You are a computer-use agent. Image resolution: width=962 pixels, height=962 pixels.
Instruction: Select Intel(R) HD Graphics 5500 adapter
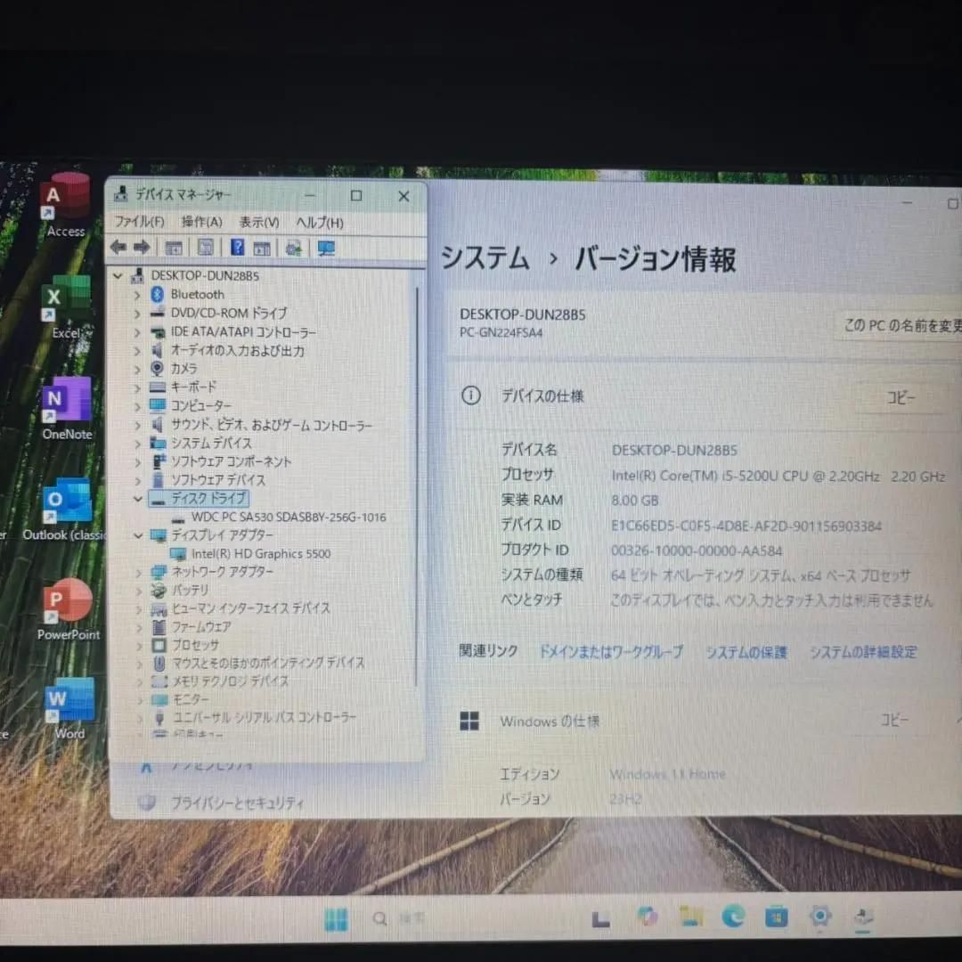click(x=261, y=554)
